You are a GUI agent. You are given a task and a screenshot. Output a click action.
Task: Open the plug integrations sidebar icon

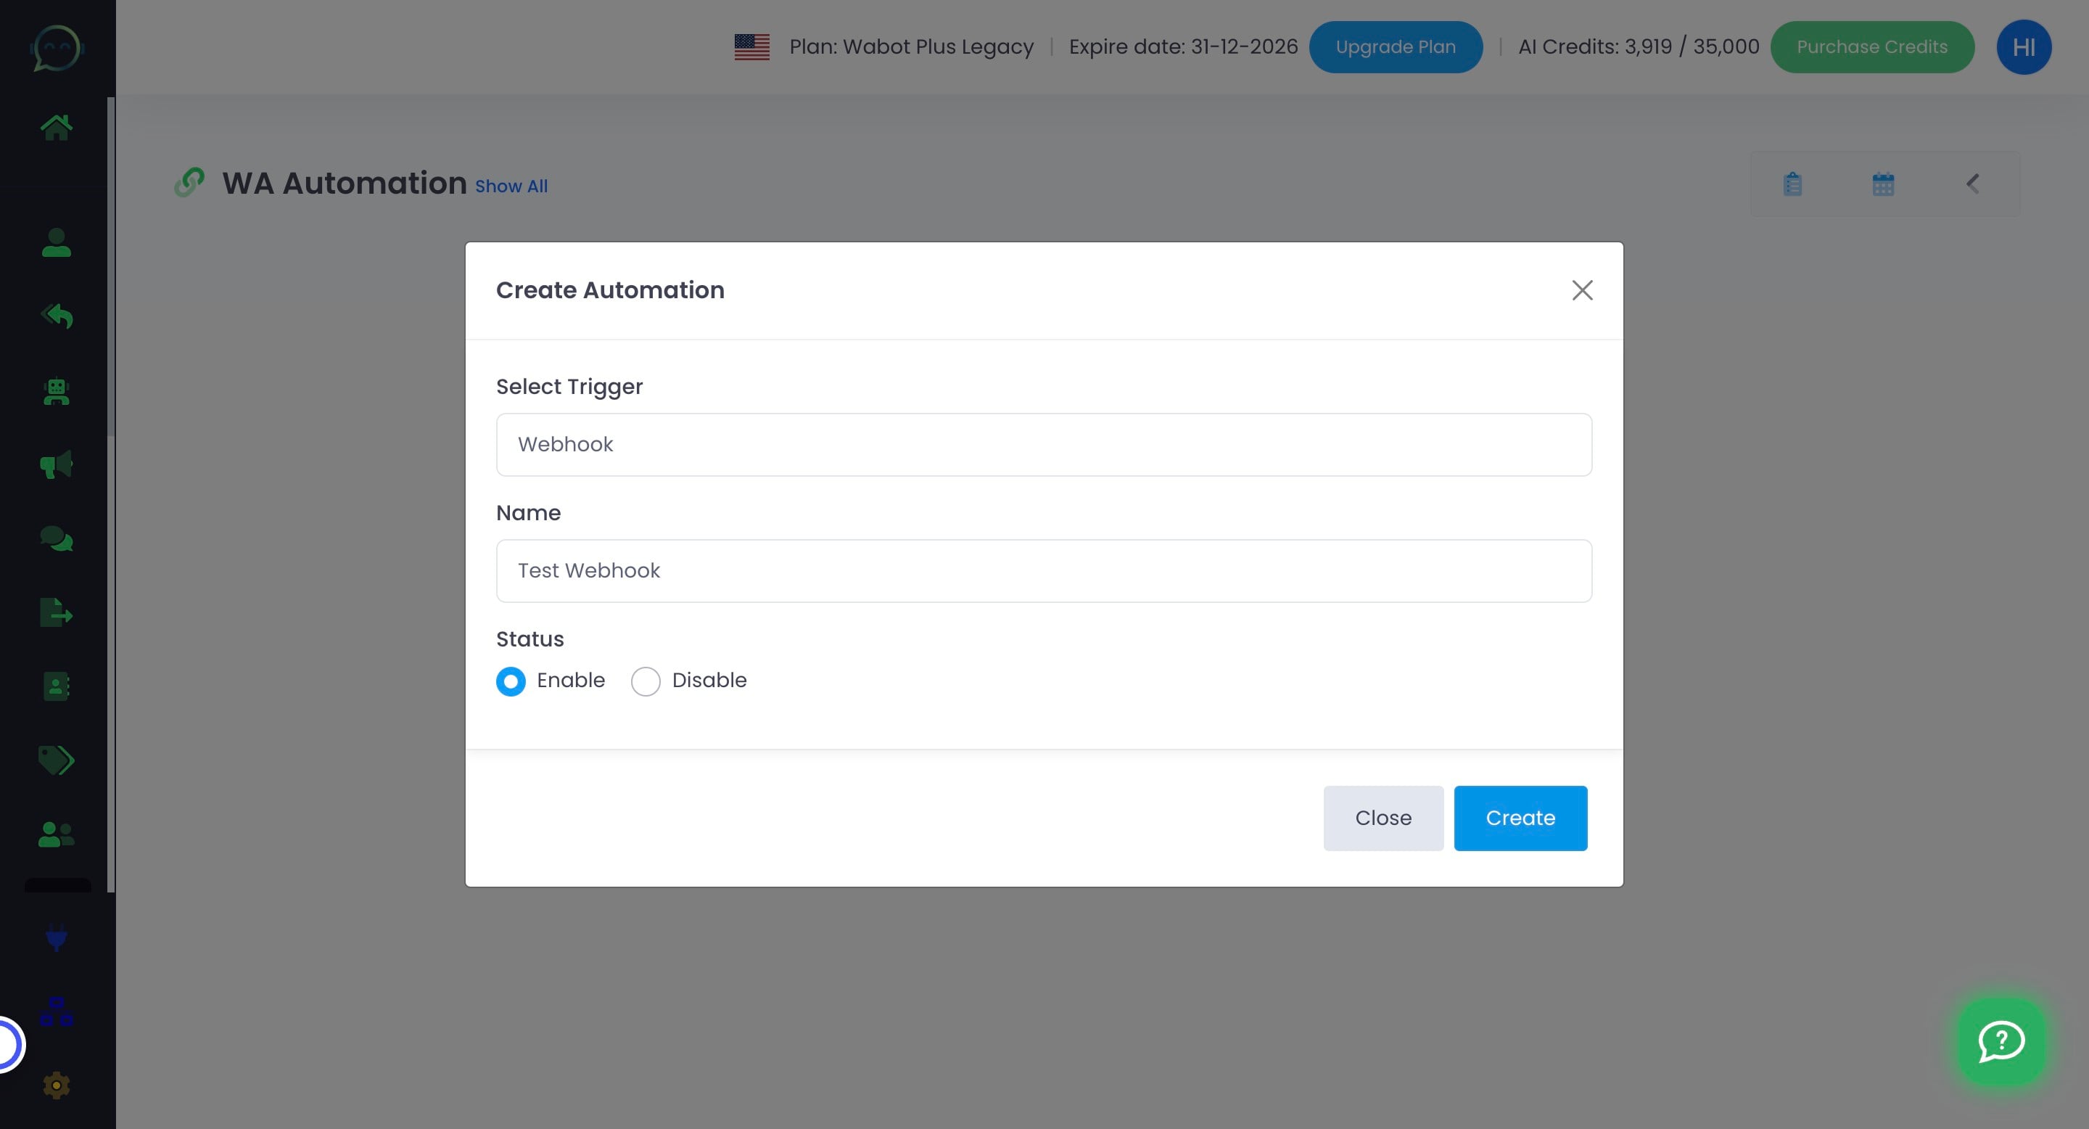click(56, 938)
